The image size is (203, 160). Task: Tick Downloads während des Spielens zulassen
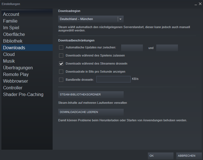[61, 55]
